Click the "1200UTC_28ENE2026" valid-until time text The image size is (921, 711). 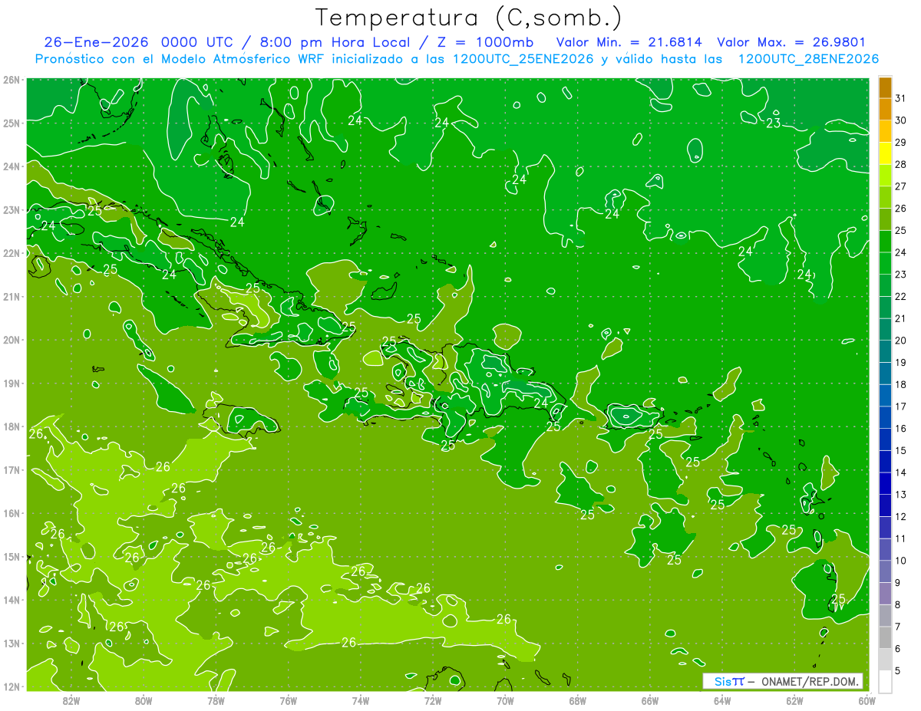pyautogui.click(x=808, y=59)
